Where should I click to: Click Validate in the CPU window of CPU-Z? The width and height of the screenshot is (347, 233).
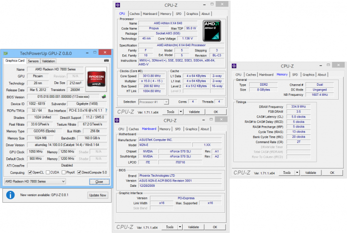tap(194, 112)
